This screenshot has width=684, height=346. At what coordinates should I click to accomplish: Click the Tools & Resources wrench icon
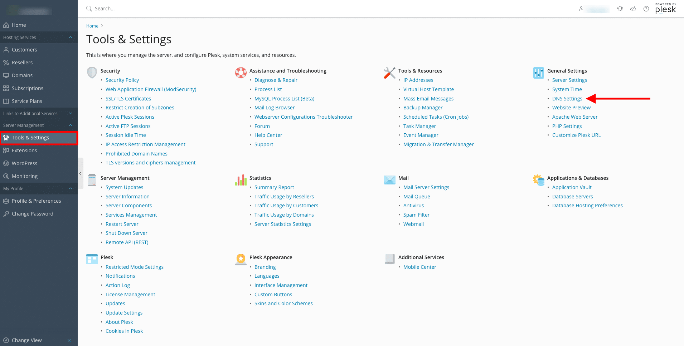pos(390,73)
